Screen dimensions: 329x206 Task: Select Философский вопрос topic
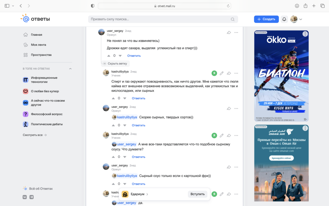(46, 114)
